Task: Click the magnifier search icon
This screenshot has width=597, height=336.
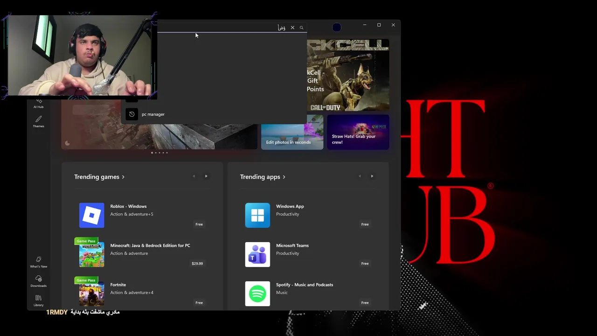Action: (x=301, y=28)
